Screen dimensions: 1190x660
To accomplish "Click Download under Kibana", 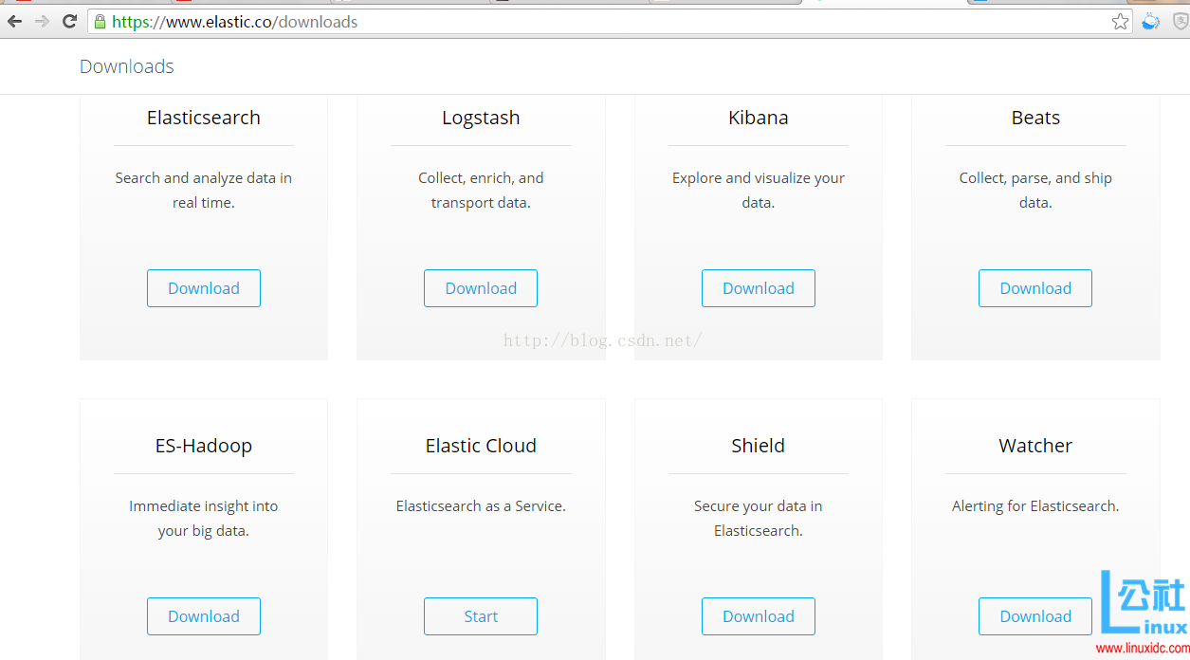I will [758, 288].
